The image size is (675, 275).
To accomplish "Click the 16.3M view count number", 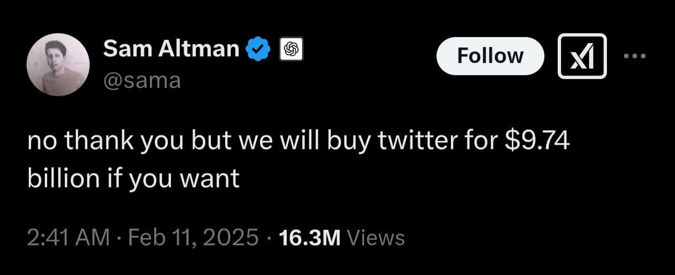I will point(309,238).
